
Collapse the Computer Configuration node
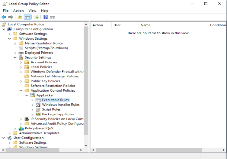click(x=4, y=29)
